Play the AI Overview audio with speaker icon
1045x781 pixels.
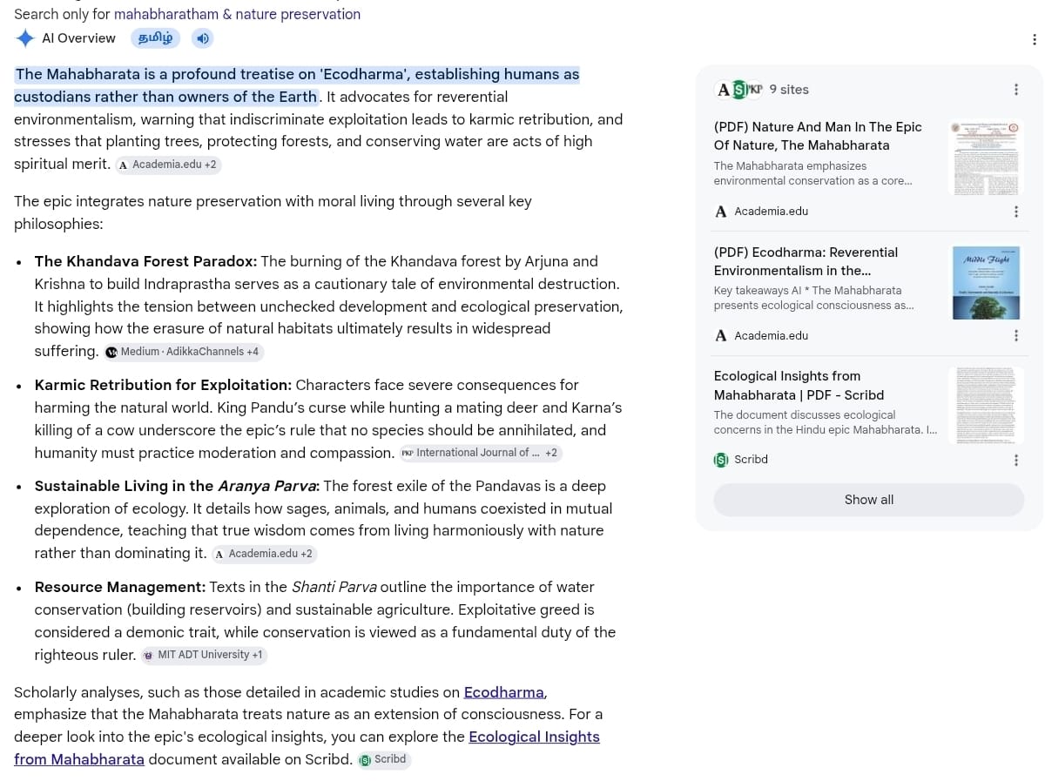pyautogui.click(x=202, y=38)
